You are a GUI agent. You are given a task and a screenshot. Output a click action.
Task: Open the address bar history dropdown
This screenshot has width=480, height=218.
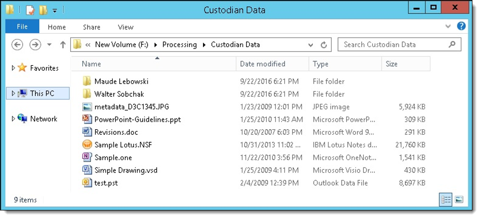(x=311, y=44)
